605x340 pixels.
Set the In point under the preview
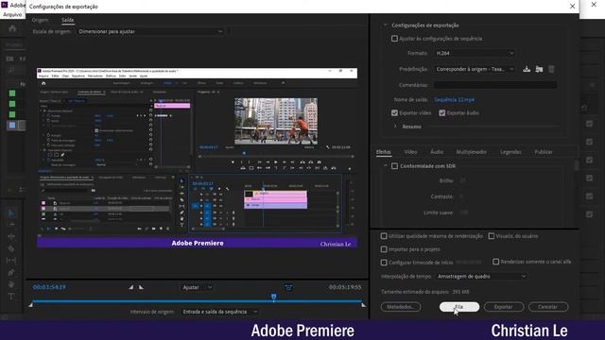click(x=131, y=287)
